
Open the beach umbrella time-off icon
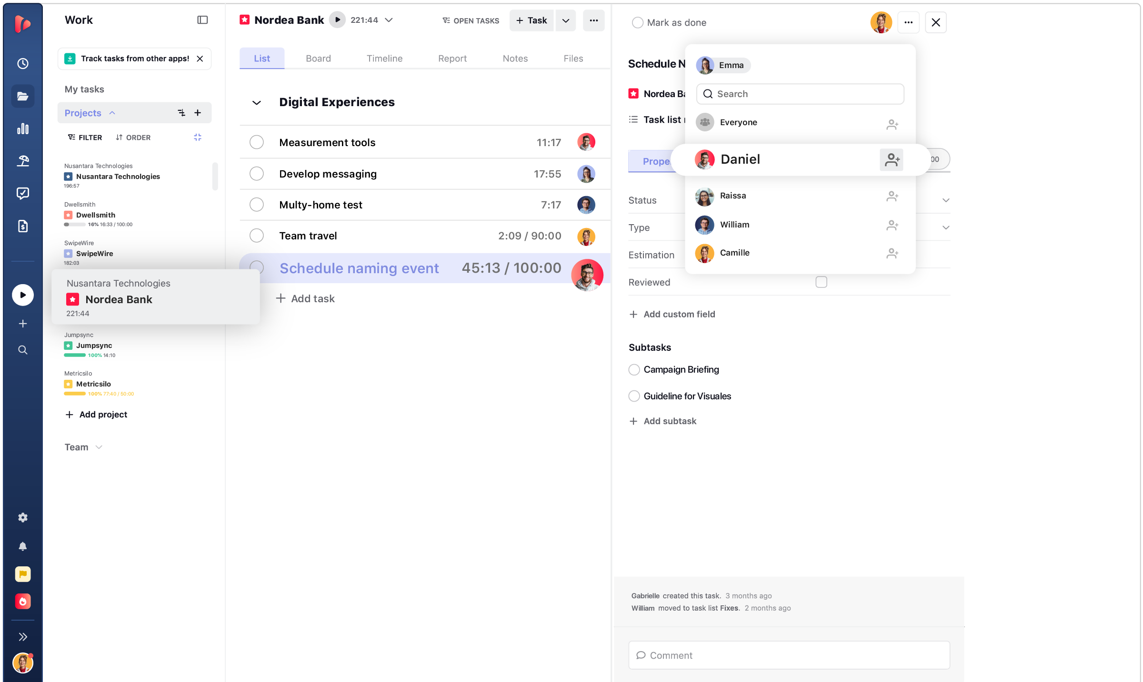click(x=23, y=161)
